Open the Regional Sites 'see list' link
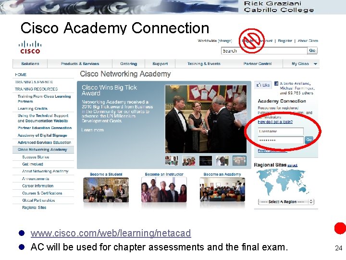The width and height of the screenshot is (346, 260). coord(292,165)
